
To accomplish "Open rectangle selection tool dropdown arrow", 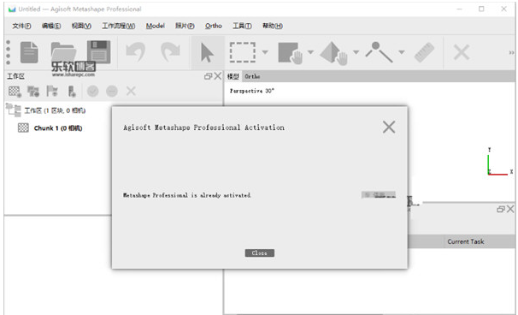I will [265, 52].
